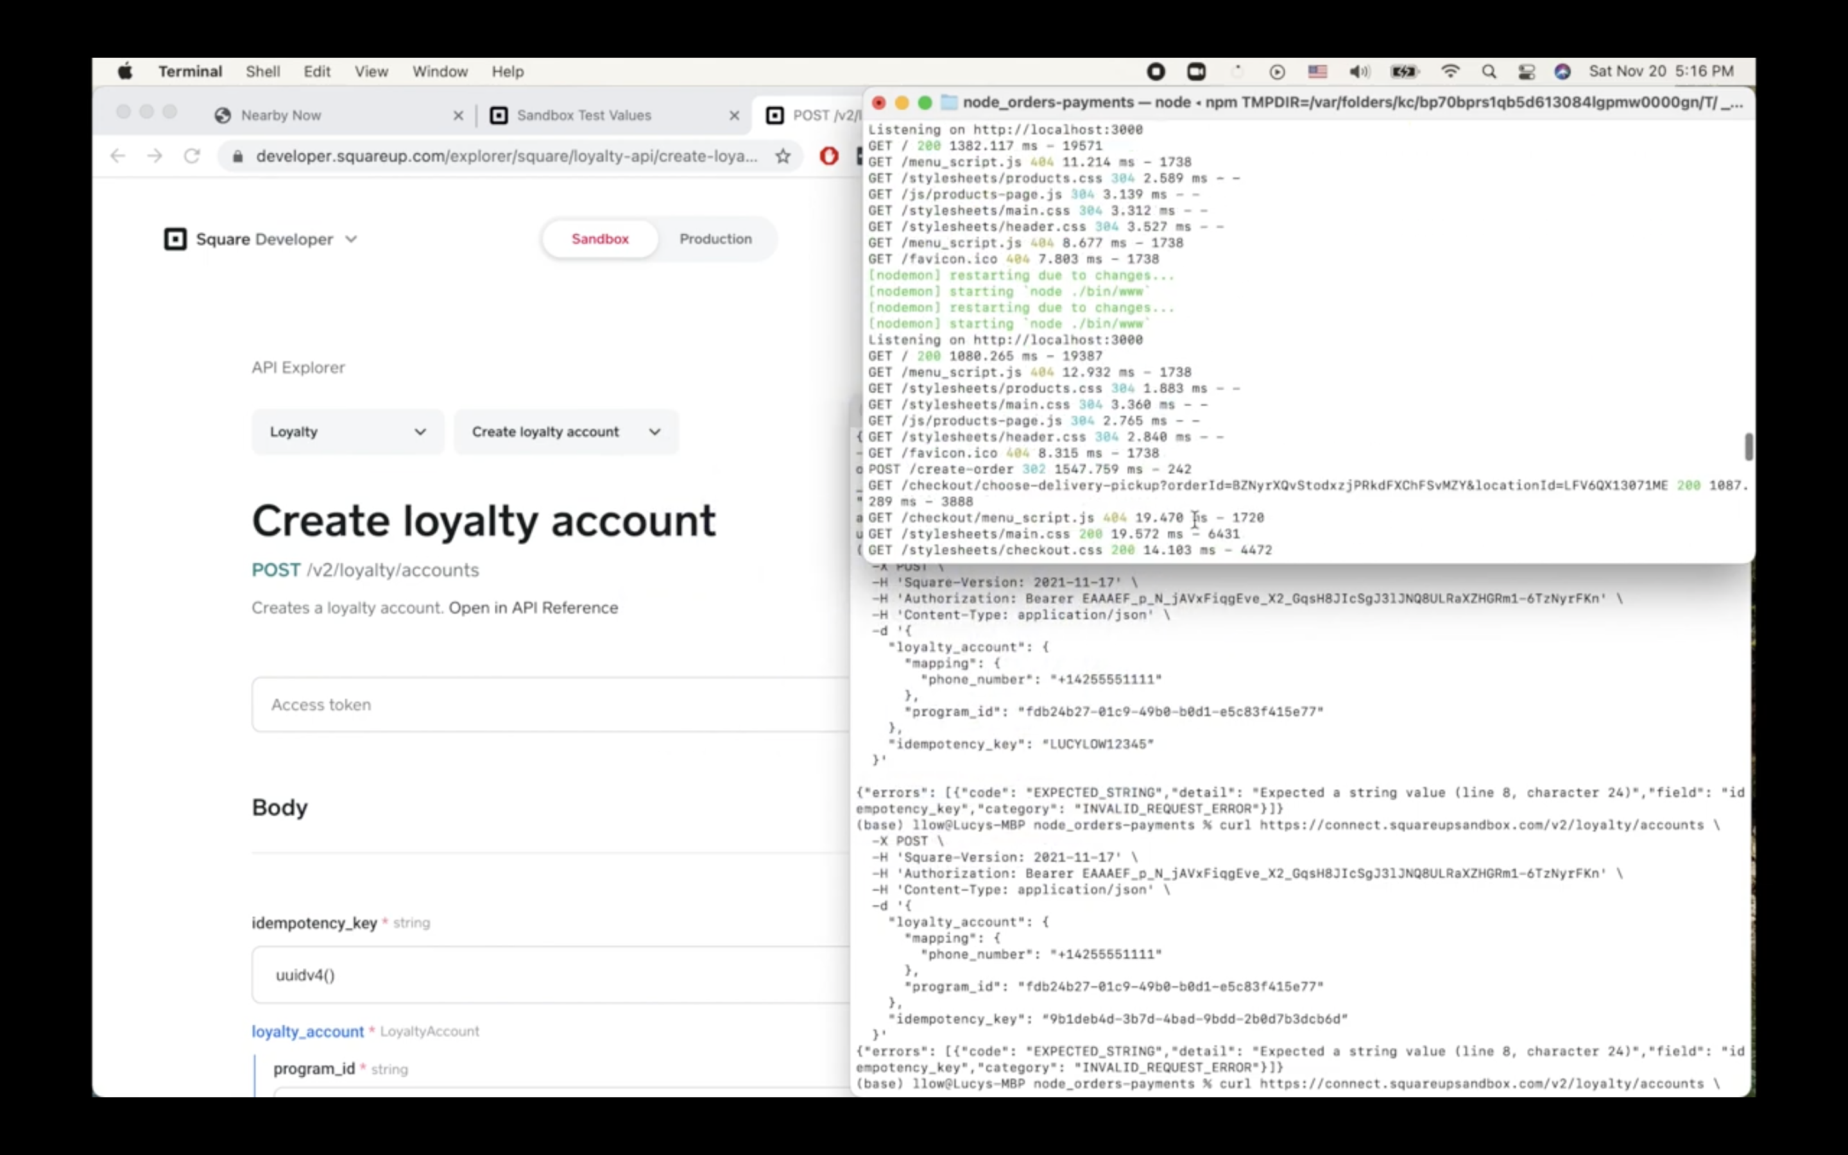Switch to Sandbox Test Values tab
1848x1155 pixels.
584,116
